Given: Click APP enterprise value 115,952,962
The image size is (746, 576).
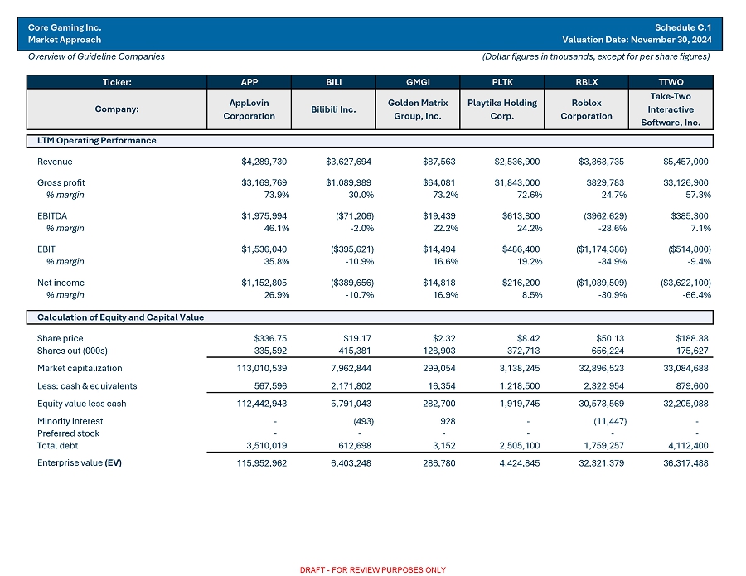Looking at the screenshot, I should pyautogui.click(x=262, y=462).
